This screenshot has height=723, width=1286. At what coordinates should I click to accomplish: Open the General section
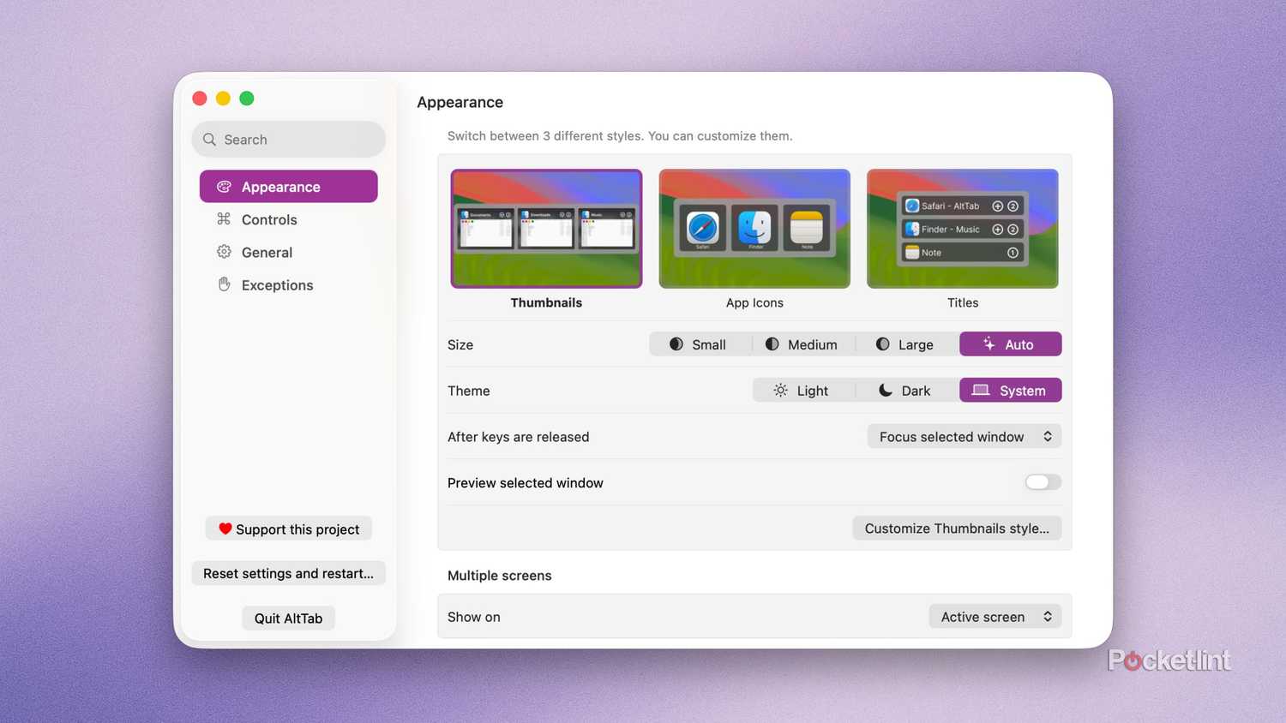[289, 252]
